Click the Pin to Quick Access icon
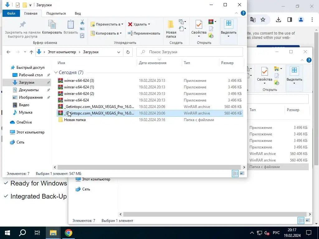Image resolution: width=319 pixels, height=239 pixels. (22, 25)
